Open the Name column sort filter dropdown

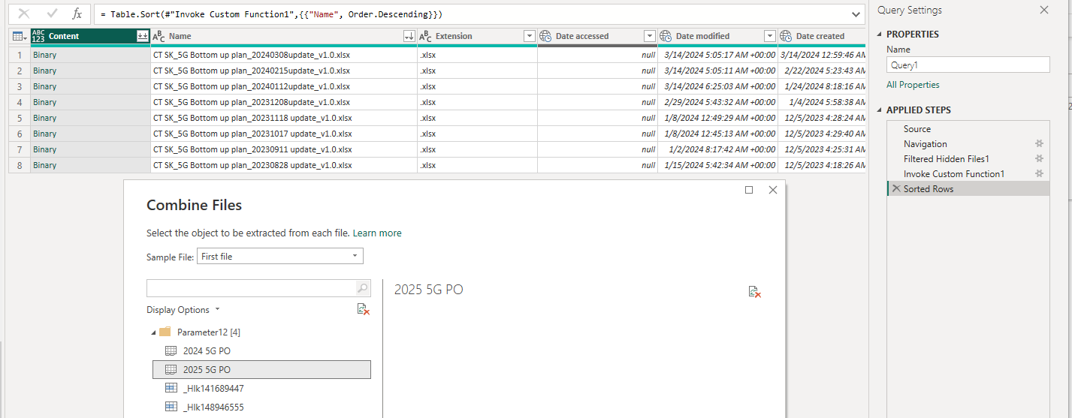pos(409,36)
